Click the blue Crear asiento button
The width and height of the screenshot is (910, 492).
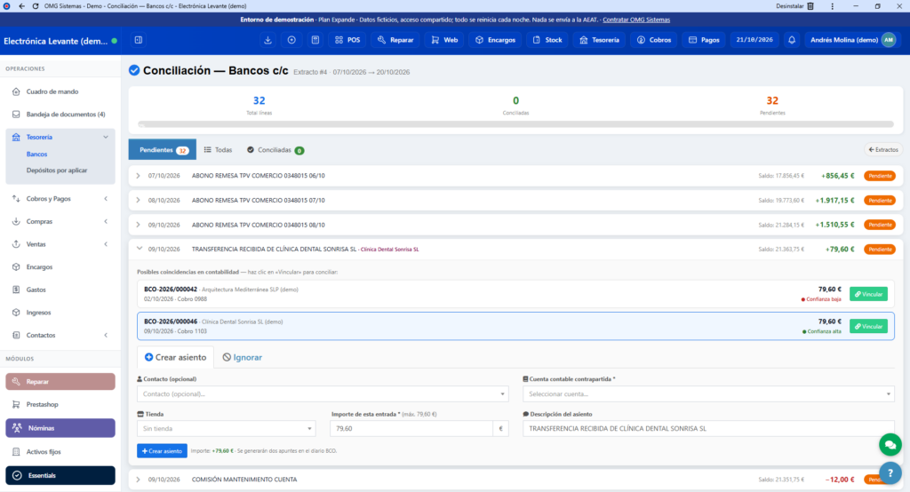pyautogui.click(x=162, y=451)
